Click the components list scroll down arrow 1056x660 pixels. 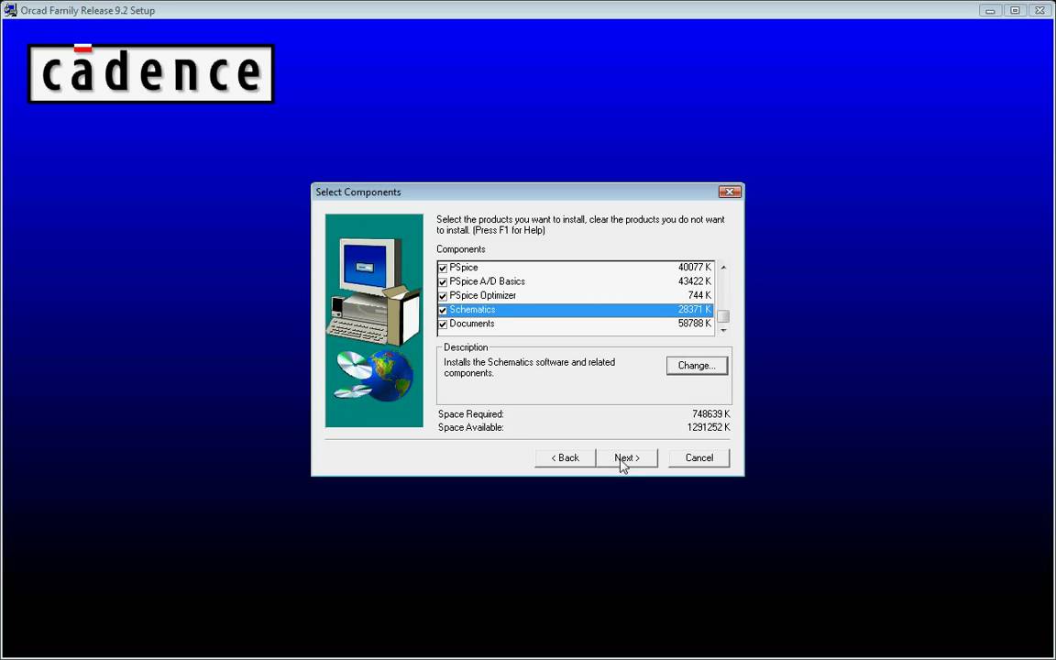point(723,330)
